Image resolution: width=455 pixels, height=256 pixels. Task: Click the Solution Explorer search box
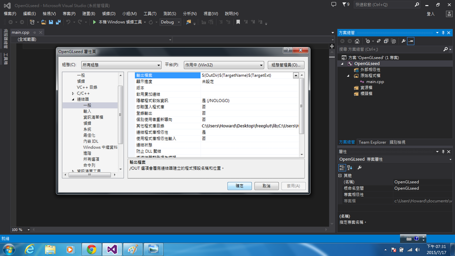click(391, 50)
